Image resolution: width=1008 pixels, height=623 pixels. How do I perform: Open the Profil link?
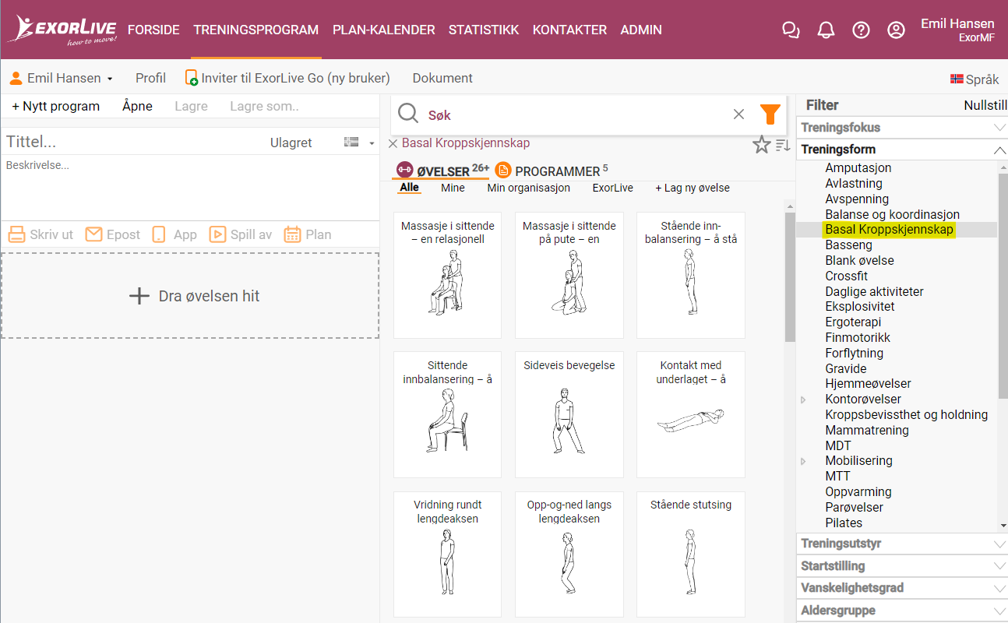(150, 78)
